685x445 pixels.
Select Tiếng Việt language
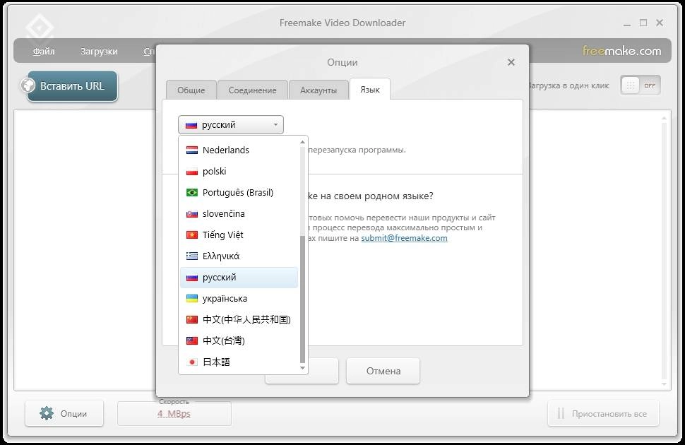coord(239,235)
